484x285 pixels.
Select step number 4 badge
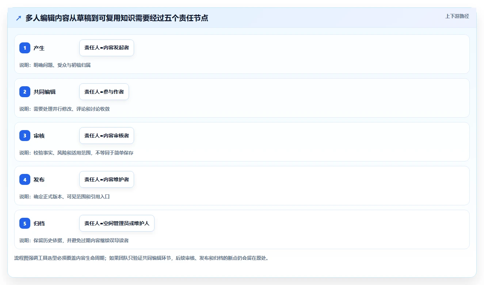(x=25, y=179)
